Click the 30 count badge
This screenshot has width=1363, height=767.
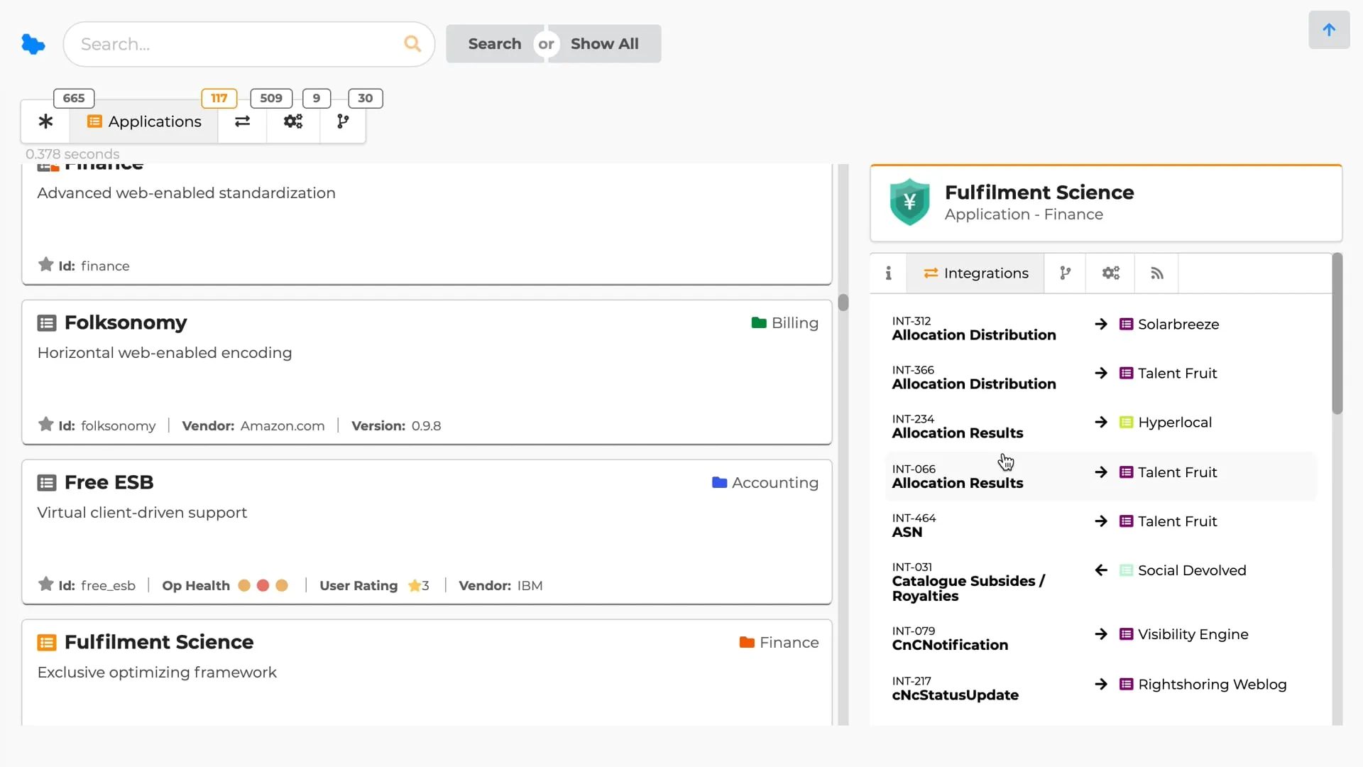[366, 98]
